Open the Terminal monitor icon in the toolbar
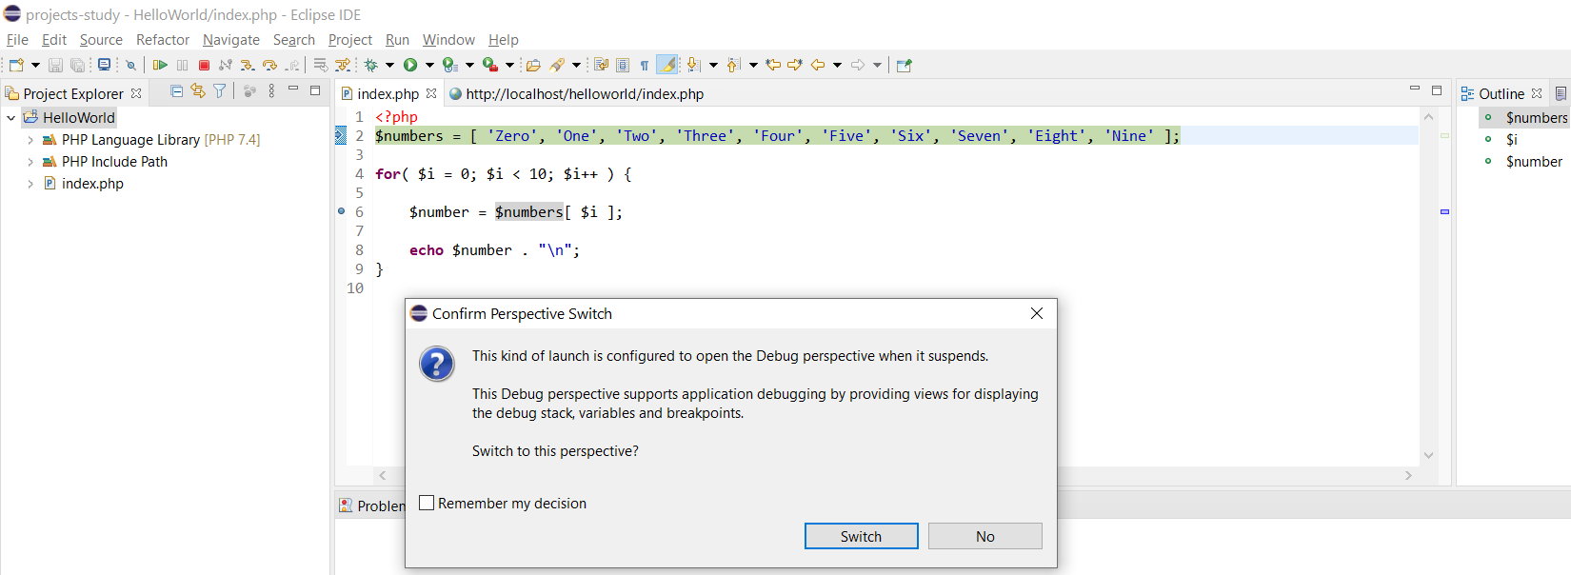Viewport: 1571px width, 575px height. pyautogui.click(x=104, y=65)
